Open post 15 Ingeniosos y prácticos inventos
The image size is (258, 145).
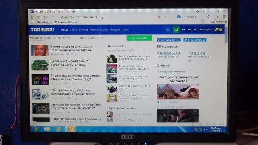[x=73, y=92]
